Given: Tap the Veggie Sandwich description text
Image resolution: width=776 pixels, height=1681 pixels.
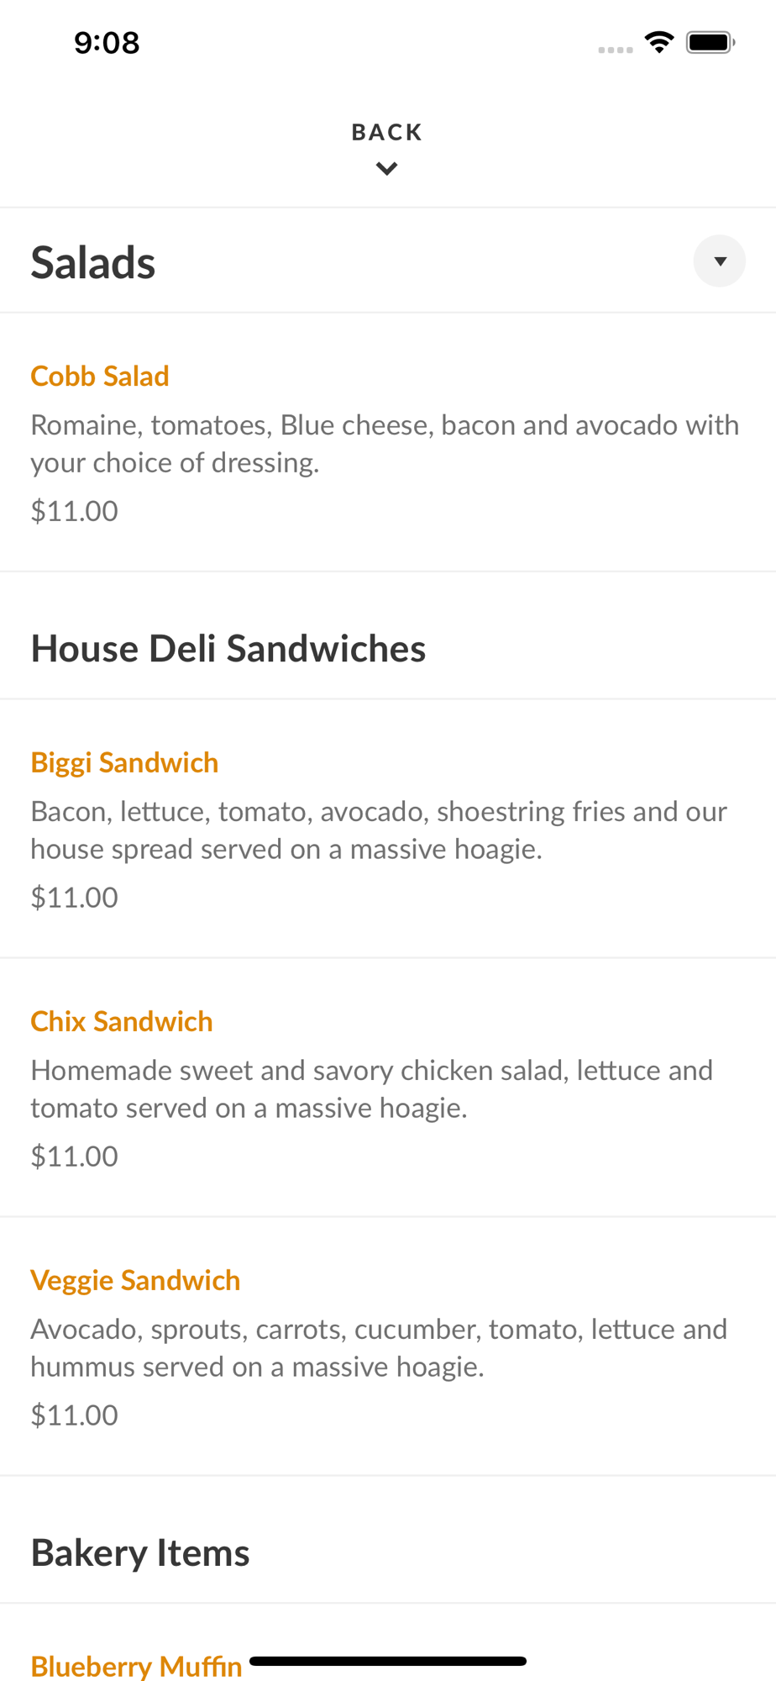Looking at the screenshot, I should (x=378, y=1348).
